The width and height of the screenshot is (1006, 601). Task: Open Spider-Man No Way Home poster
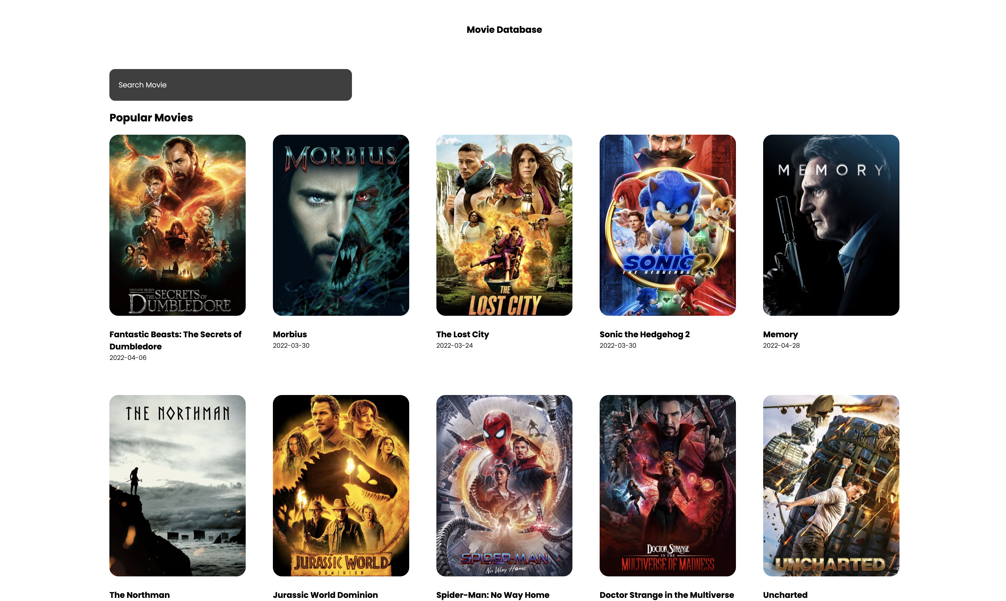tap(504, 486)
